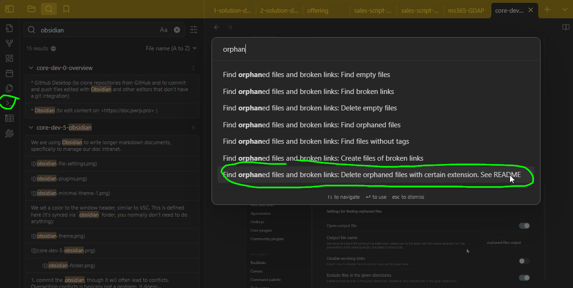Screen dimensions: 573x288
Task: Open the 'commit the .obsidian' result
Action: tap(112, 281)
